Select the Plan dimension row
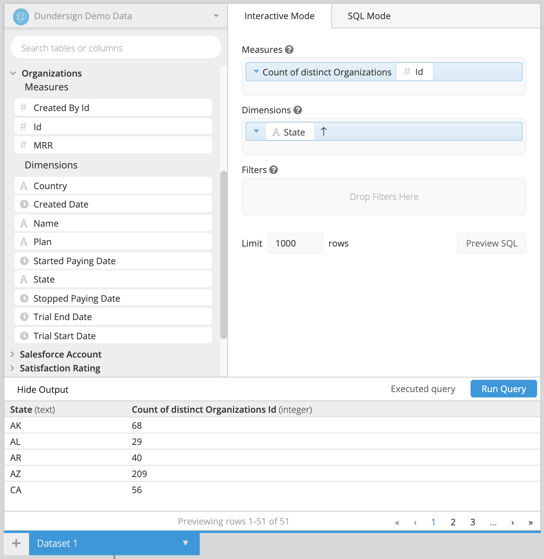This screenshot has height=559, width=544. 113,242
